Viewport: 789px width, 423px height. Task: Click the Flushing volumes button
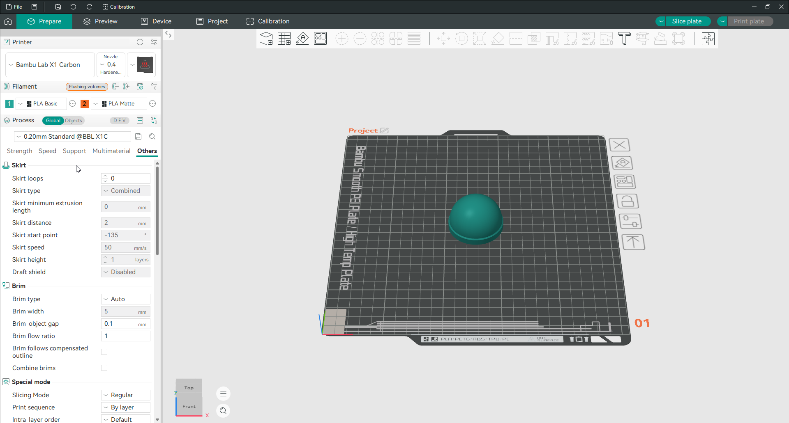click(x=87, y=87)
